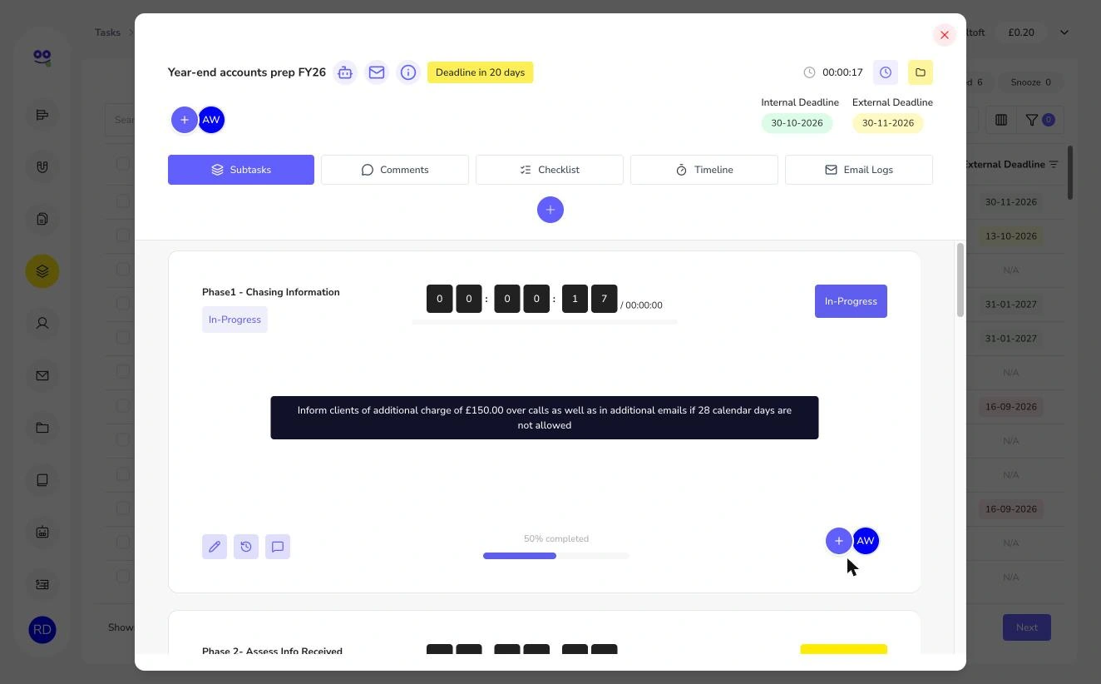Click the Phase1 flip-clock timer digits
1101x684 pixels.
point(522,299)
